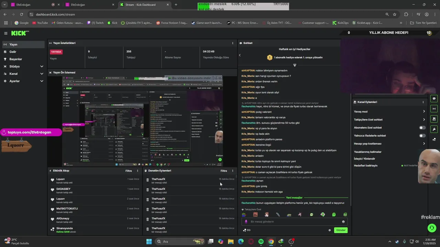Open Spotify from the taskbar

point(261,242)
